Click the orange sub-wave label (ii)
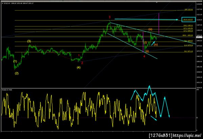Image resolution: width=203 pixels, height=139 pixels. click(x=147, y=51)
